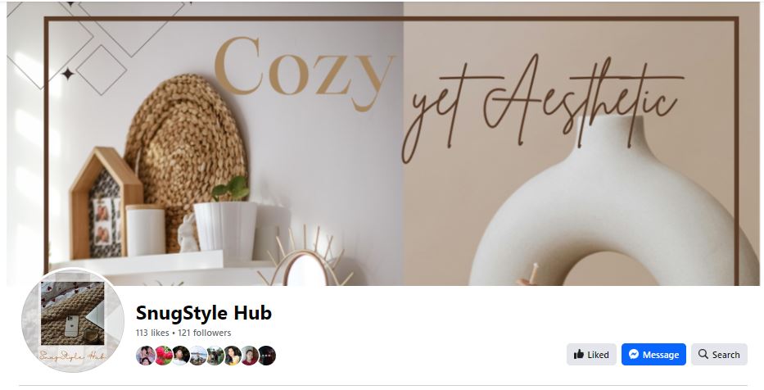Open the SnugStyle Hub profile picture
Image resolution: width=764 pixels, height=390 pixels.
pos(73,320)
